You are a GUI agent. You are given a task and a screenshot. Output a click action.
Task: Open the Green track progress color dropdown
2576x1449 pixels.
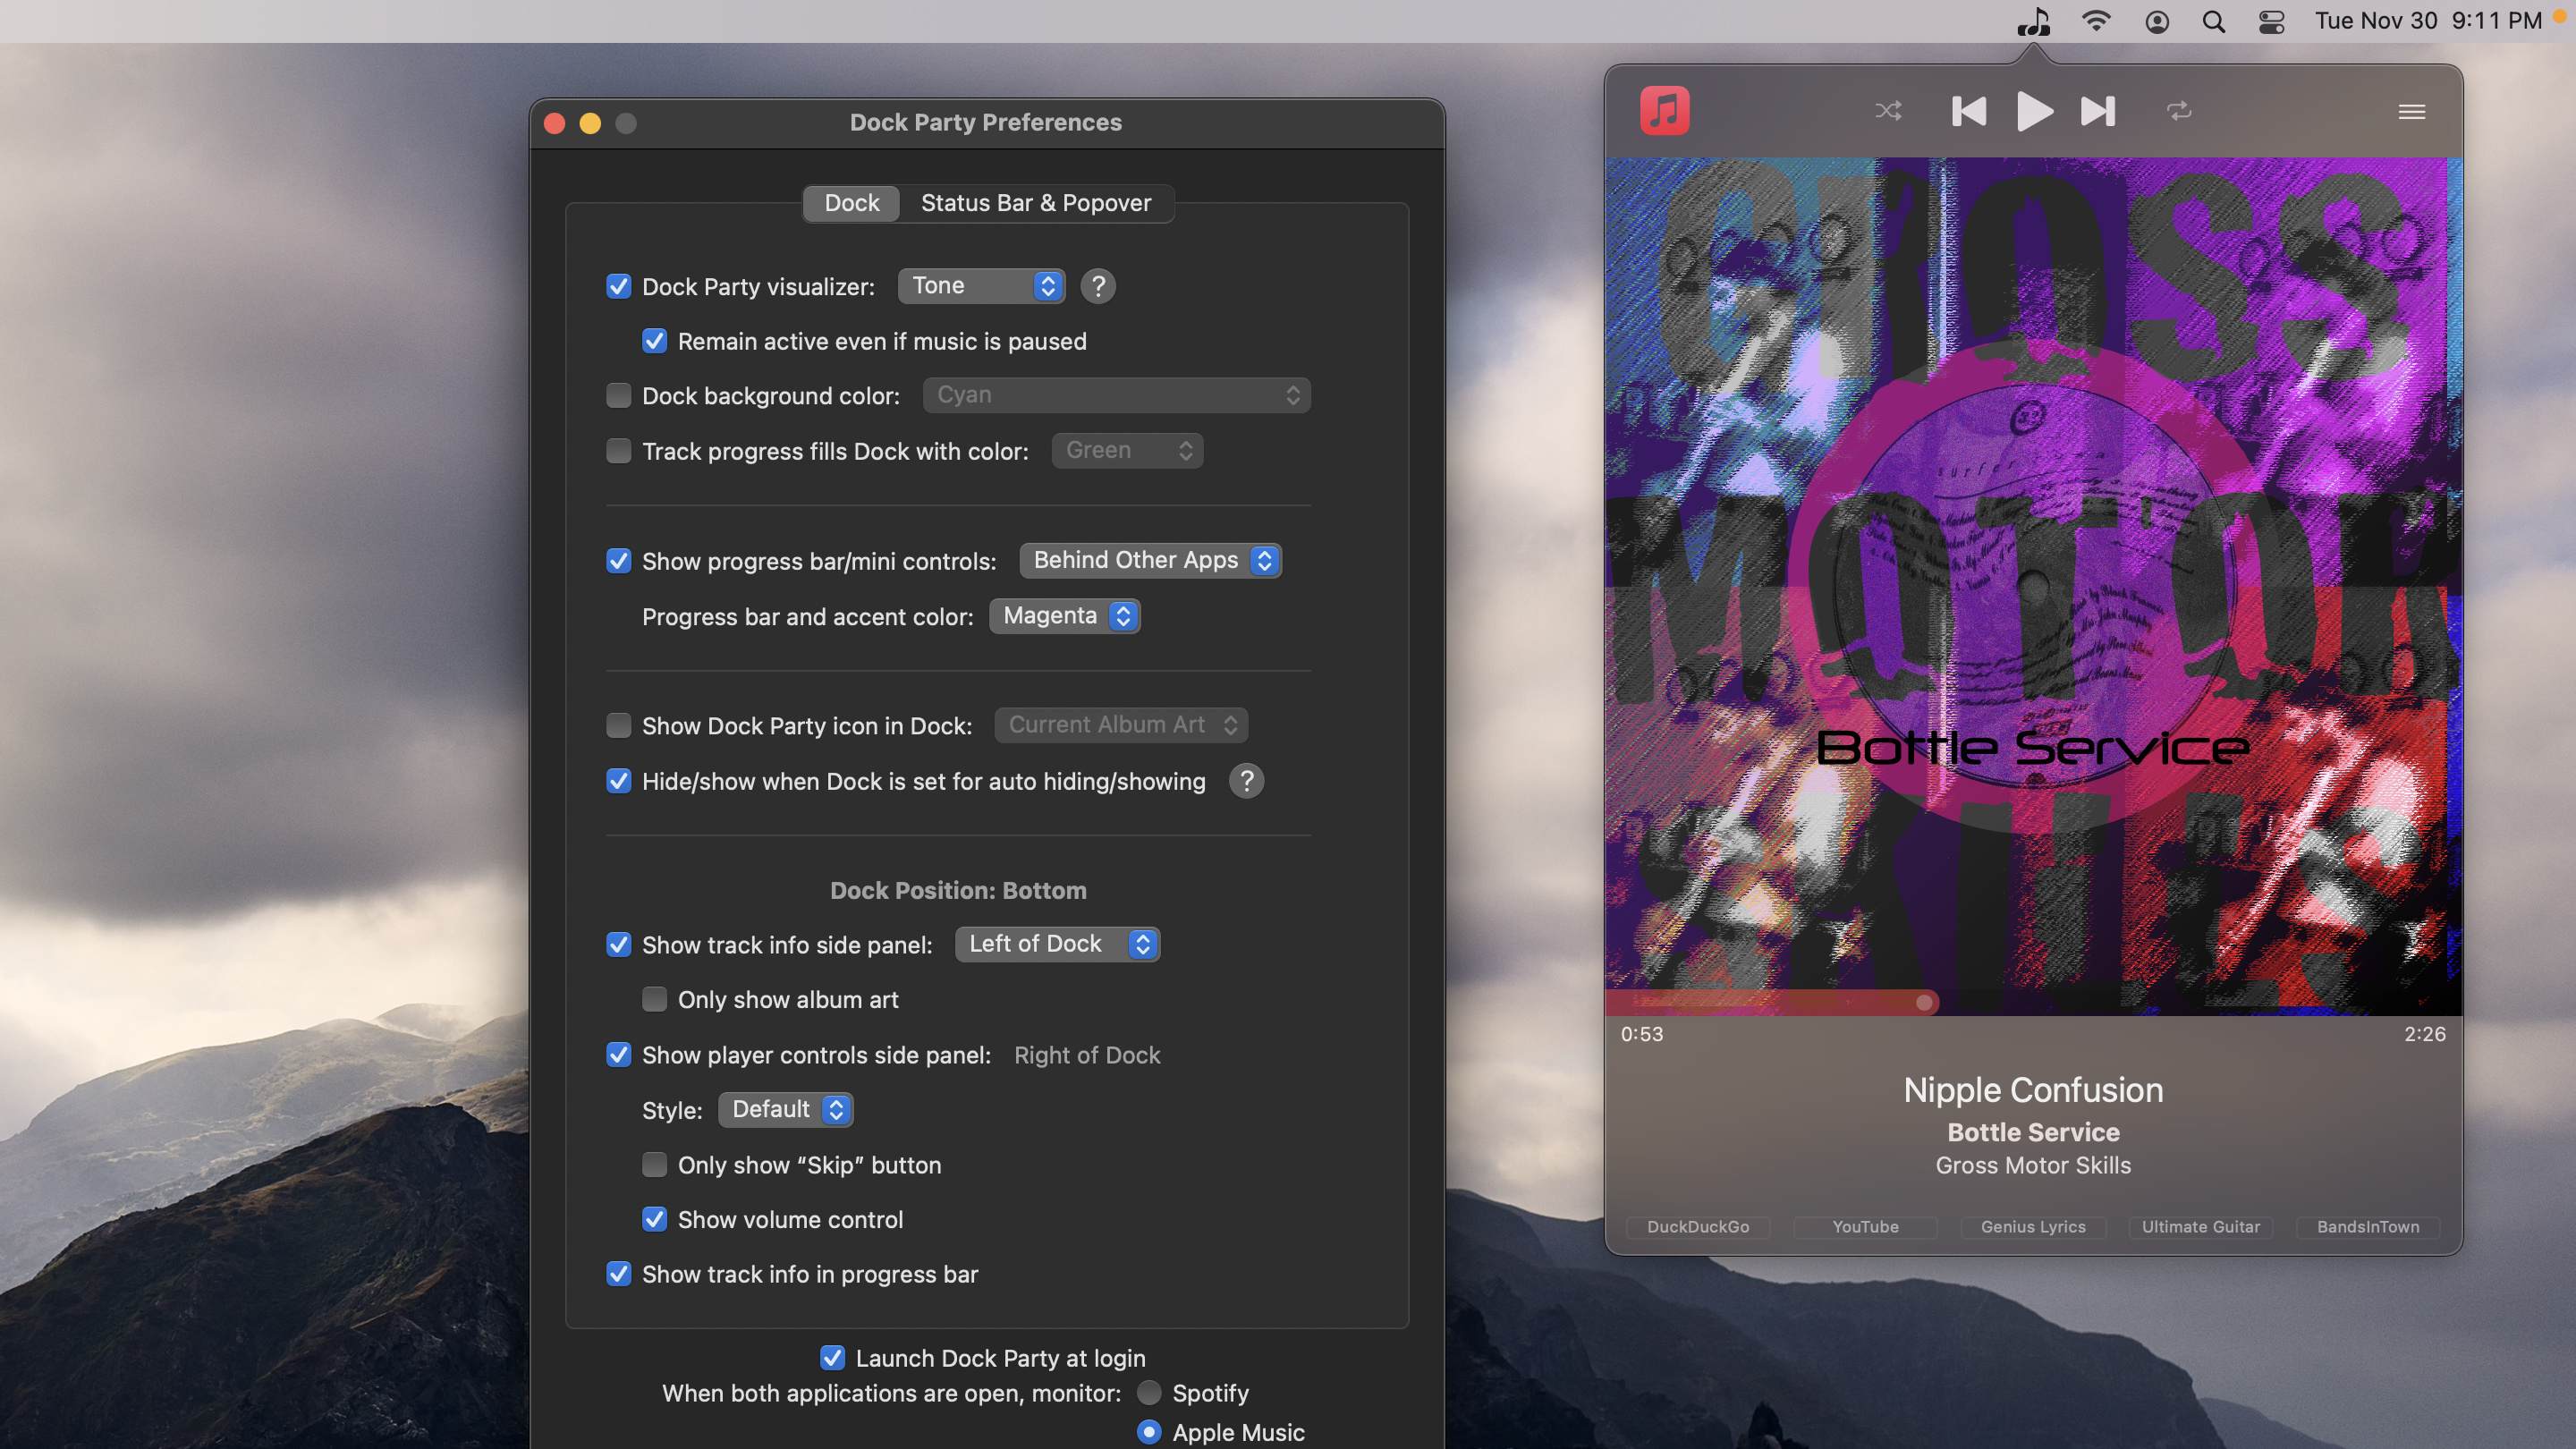[x=1127, y=450]
